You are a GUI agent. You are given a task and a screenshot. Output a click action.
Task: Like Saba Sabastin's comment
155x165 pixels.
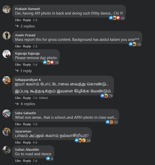[18, 124]
